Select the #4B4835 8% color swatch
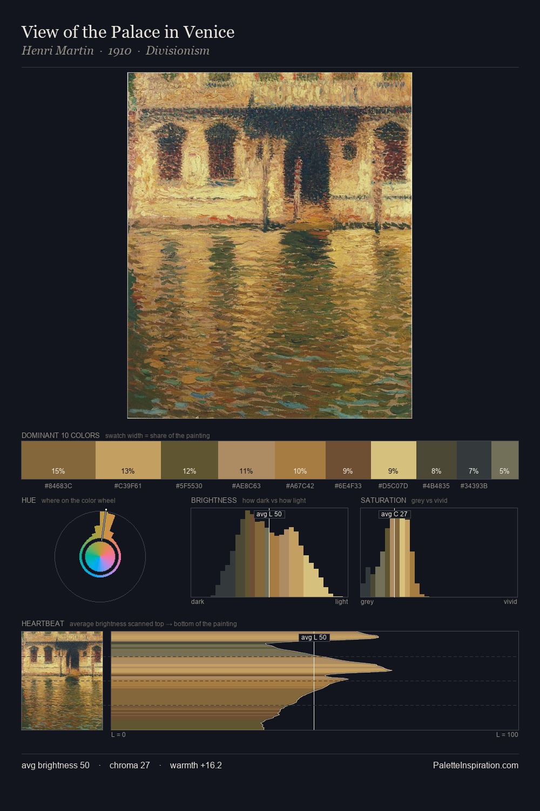 [x=436, y=460]
